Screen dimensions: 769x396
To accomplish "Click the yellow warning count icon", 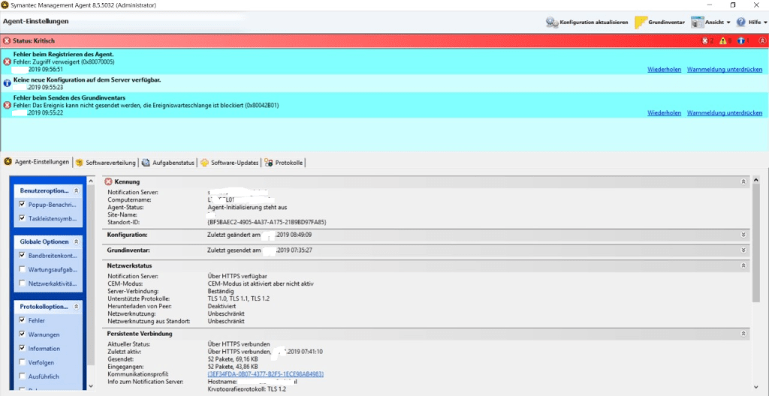I will point(722,40).
